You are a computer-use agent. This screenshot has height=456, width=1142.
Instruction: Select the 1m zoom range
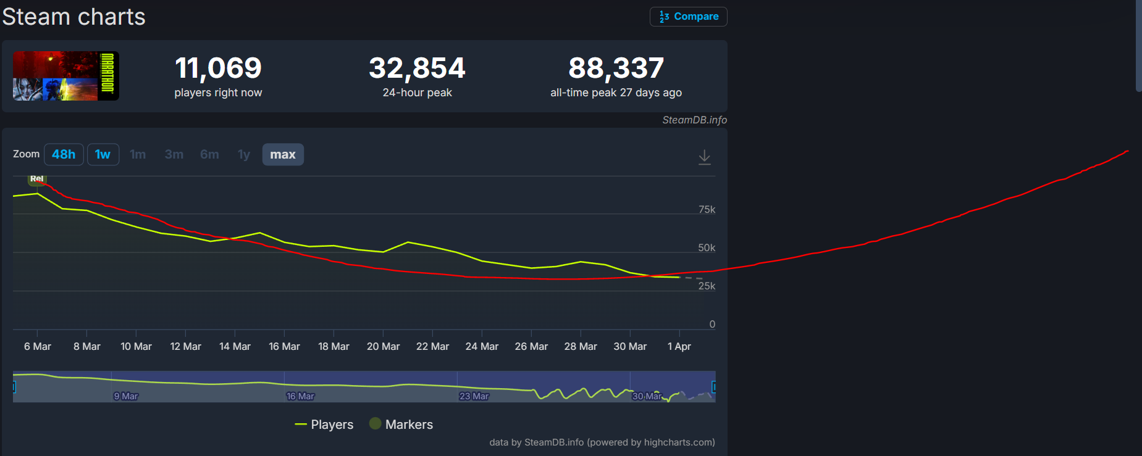[138, 154]
